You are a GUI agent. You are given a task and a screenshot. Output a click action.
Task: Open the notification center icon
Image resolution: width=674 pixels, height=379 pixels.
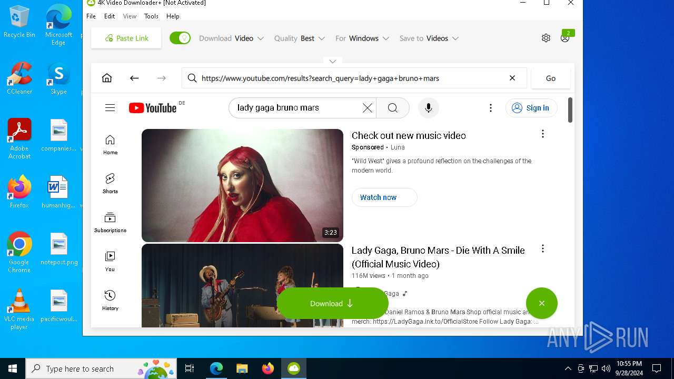pos(657,368)
